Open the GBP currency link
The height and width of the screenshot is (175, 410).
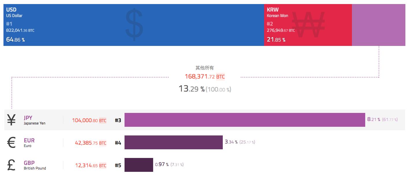(29, 163)
